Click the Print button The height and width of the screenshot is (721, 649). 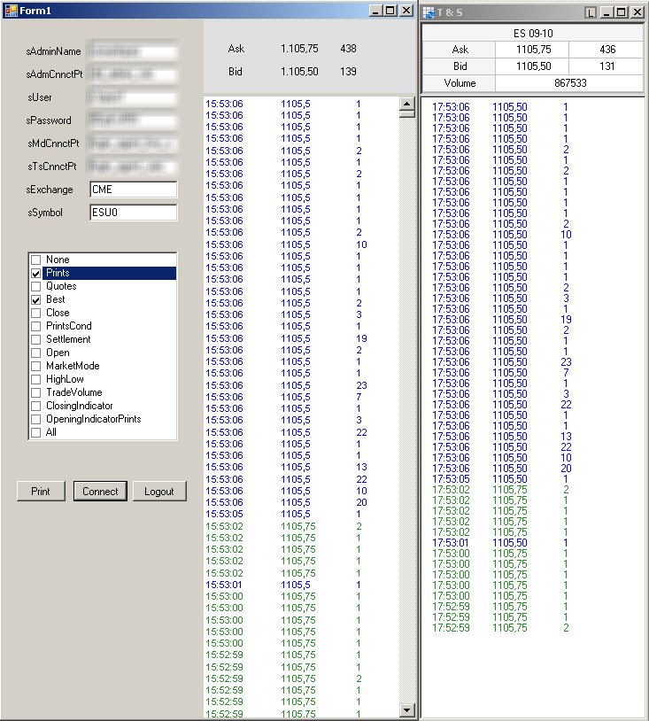click(x=41, y=492)
